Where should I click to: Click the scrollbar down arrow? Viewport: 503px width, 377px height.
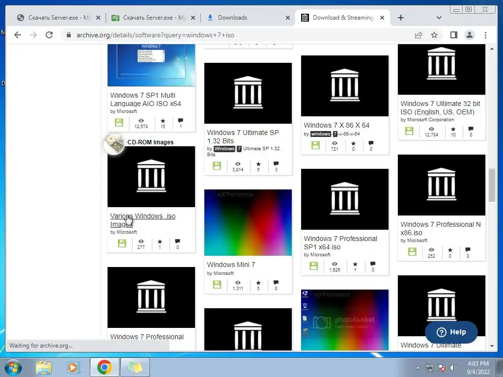492,346
